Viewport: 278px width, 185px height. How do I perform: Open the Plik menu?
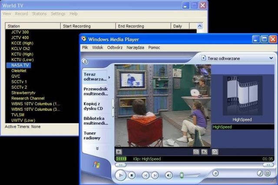pyautogui.click(x=85, y=47)
